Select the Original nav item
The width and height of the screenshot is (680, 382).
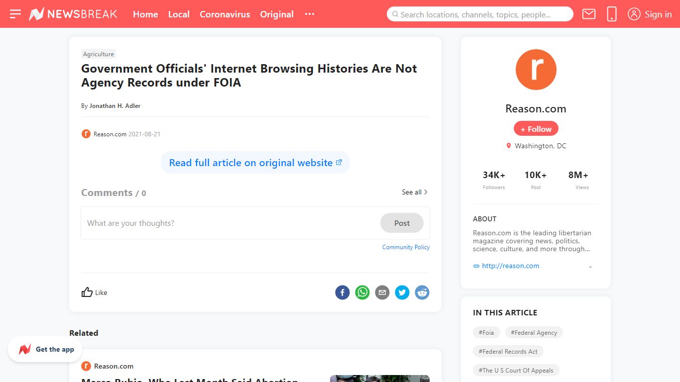[x=277, y=14]
